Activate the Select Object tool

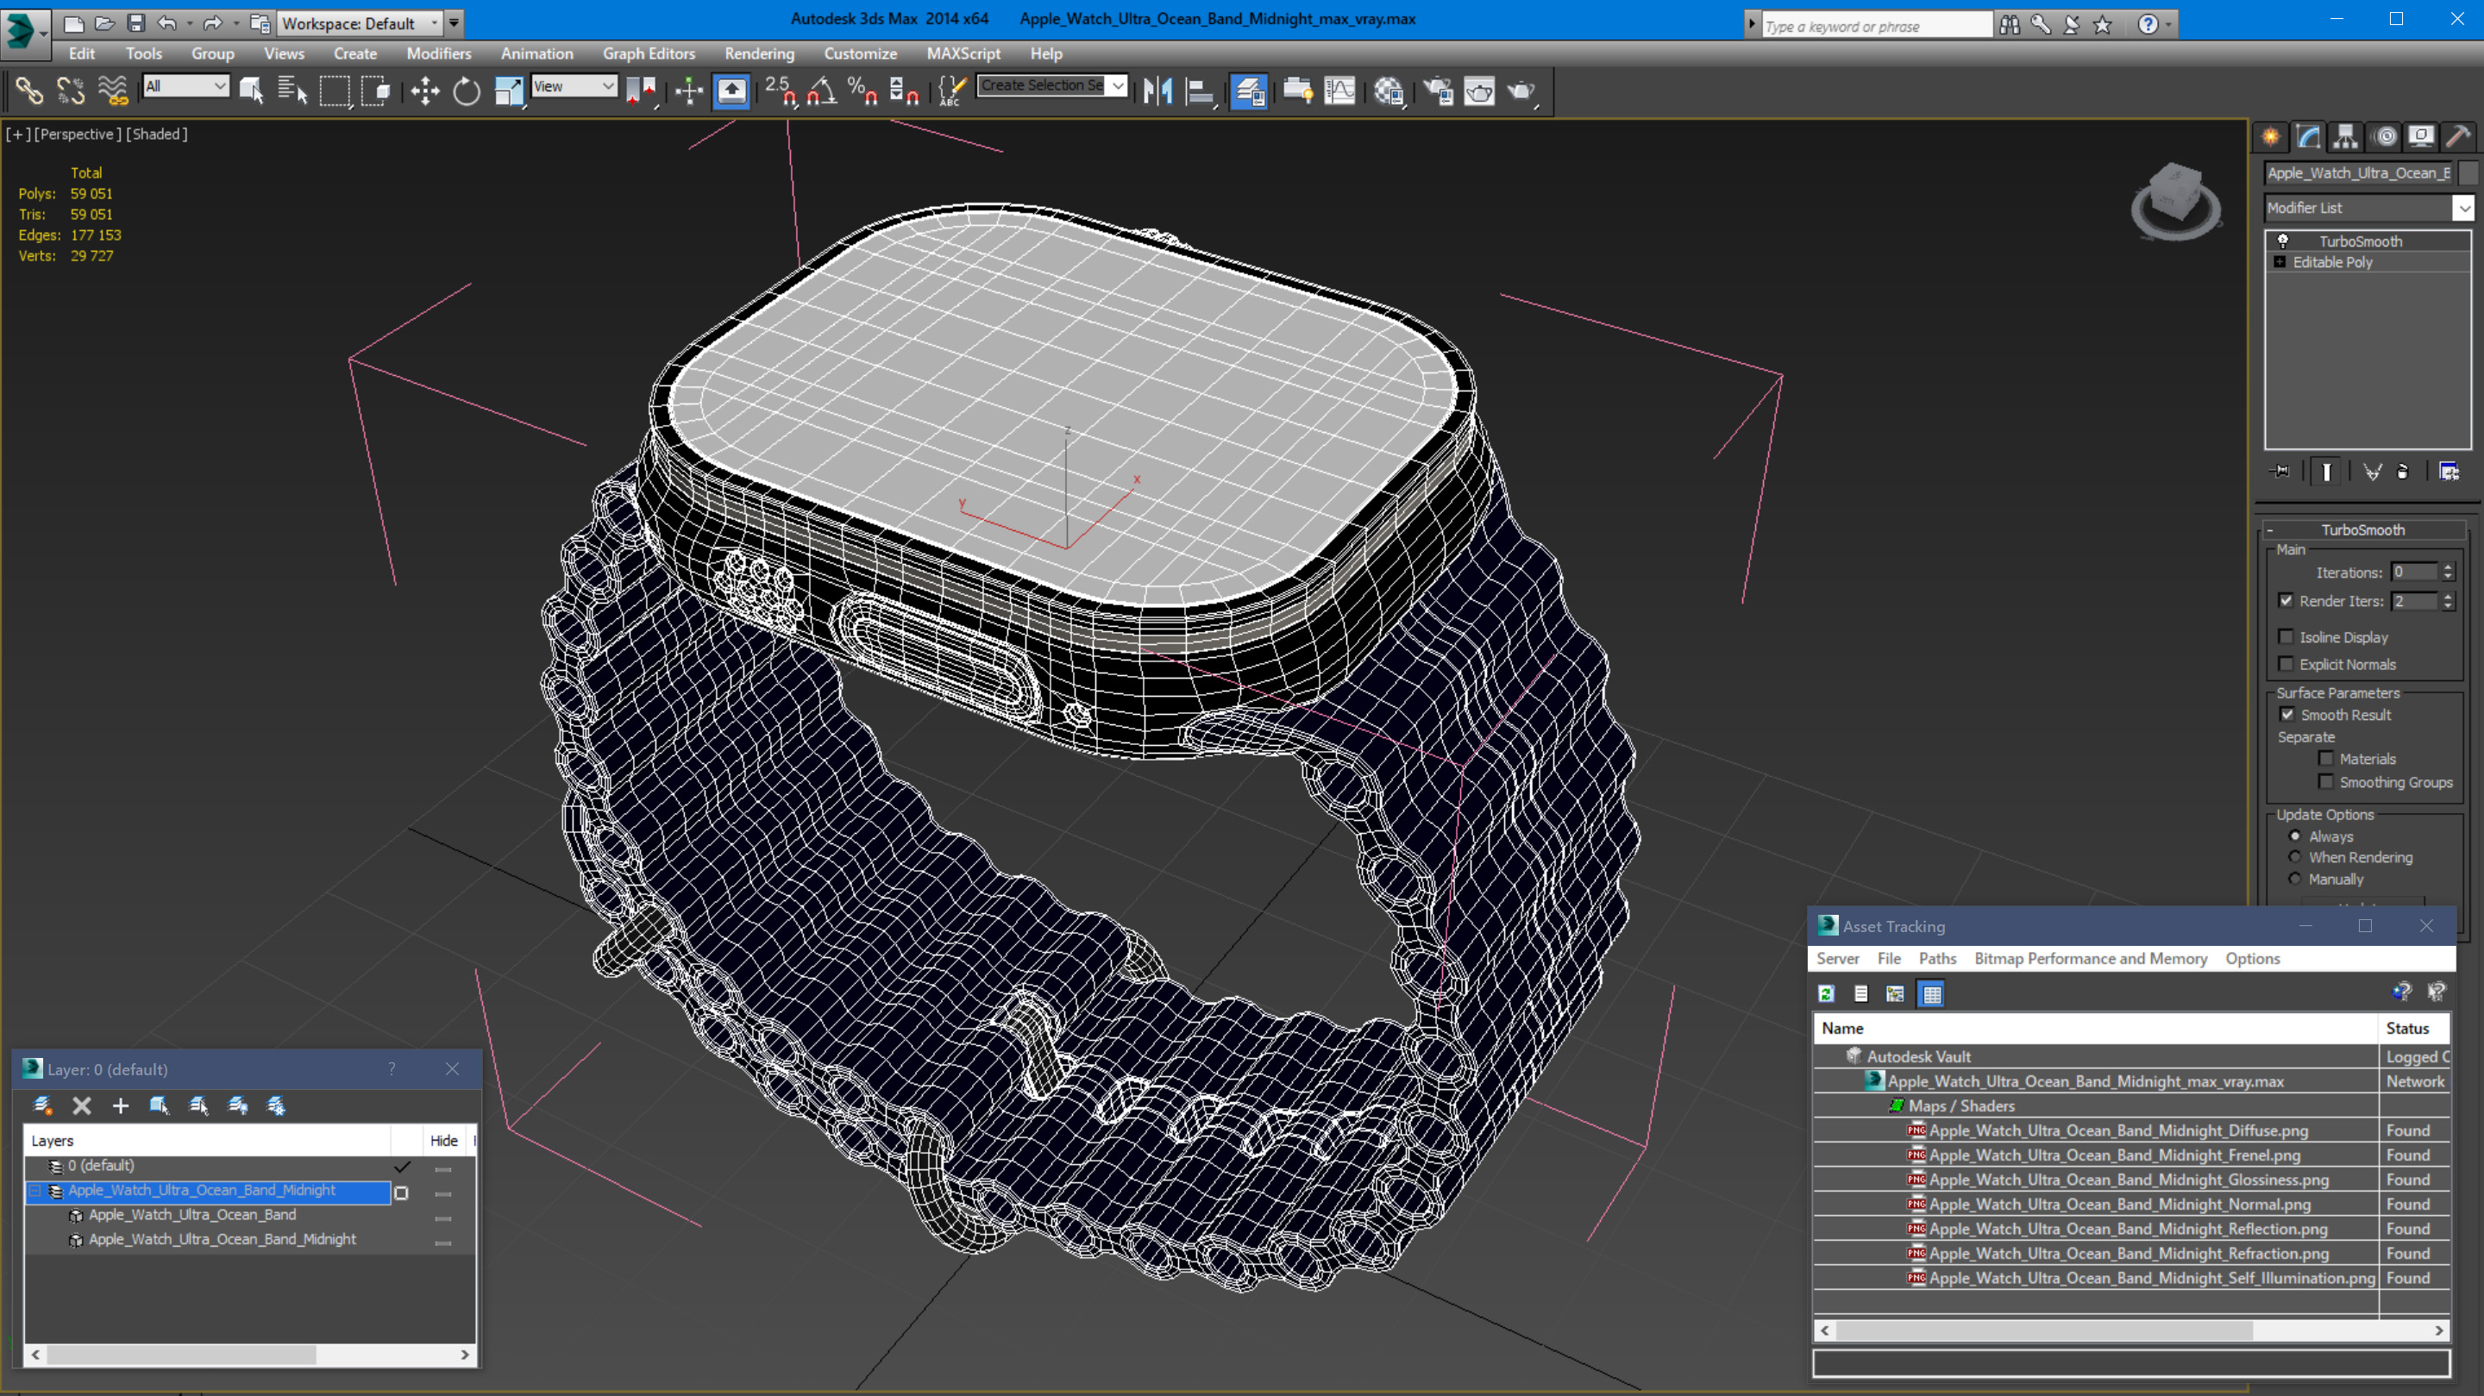(252, 91)
